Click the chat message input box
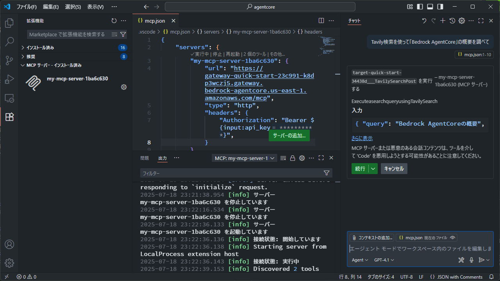This screenshot has width=500, height=281. pyautogui.click(x=420, y=249)
